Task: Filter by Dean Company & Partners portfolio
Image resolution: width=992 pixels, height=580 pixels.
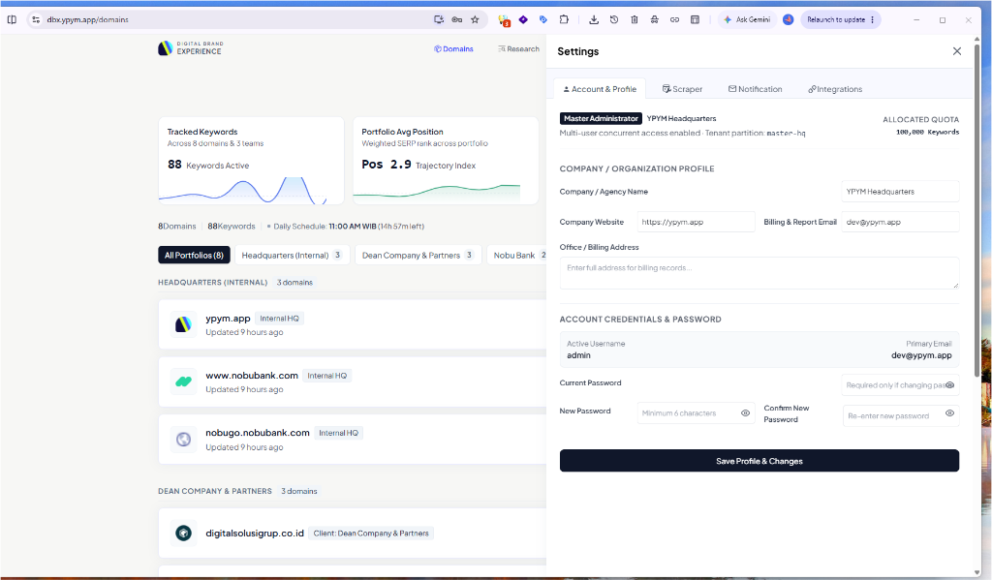Action: click(x=418, y=255)
